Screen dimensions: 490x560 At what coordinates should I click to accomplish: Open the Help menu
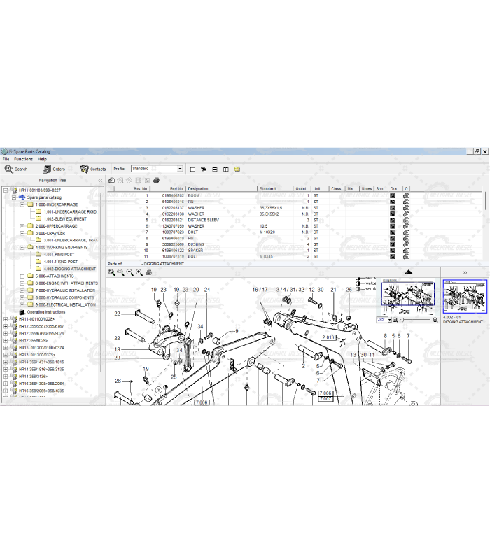pos(42,159)
